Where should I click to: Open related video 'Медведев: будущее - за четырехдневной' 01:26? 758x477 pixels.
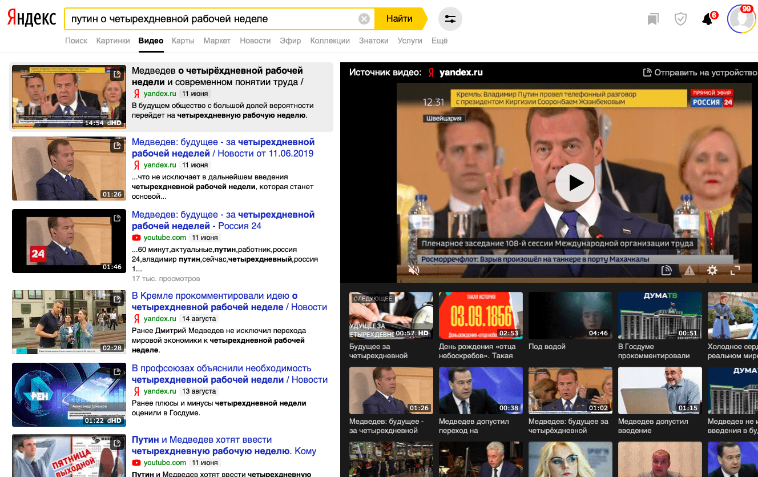[391, 390]
